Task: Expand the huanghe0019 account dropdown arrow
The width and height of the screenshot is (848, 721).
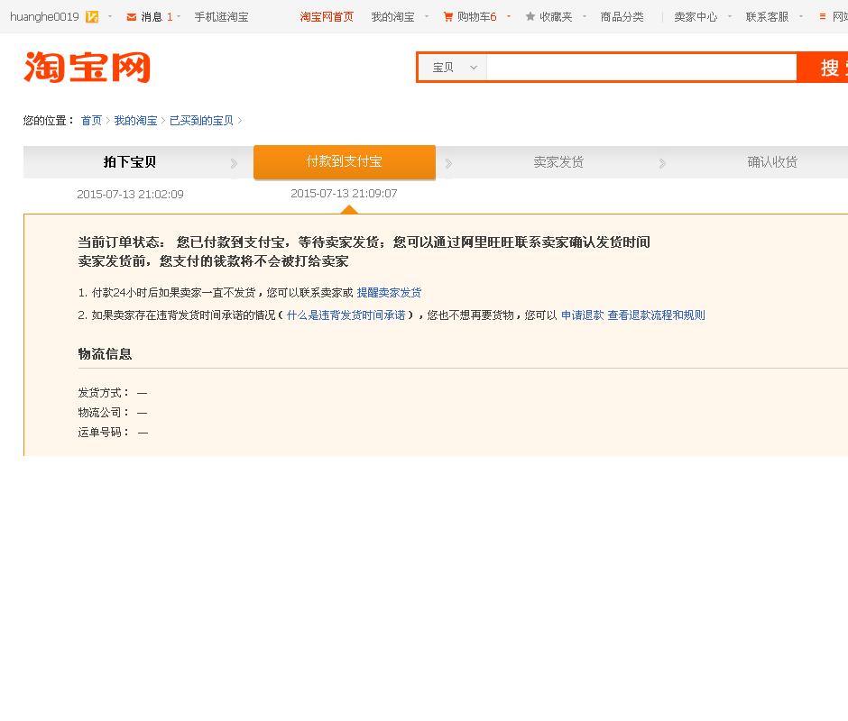Action: pyautogui.click(x=110, y=17)
